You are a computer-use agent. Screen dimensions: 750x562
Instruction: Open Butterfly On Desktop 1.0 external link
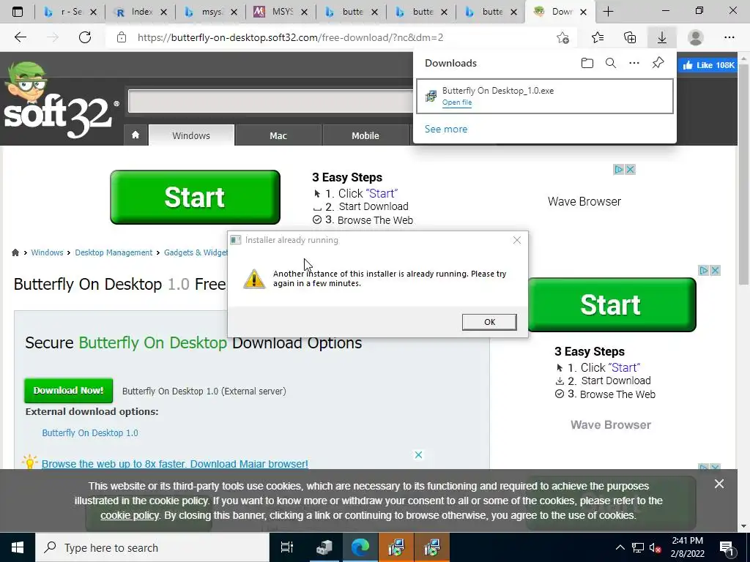[x=90, y=432]
